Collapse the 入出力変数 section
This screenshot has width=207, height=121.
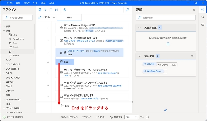point(139,28)
